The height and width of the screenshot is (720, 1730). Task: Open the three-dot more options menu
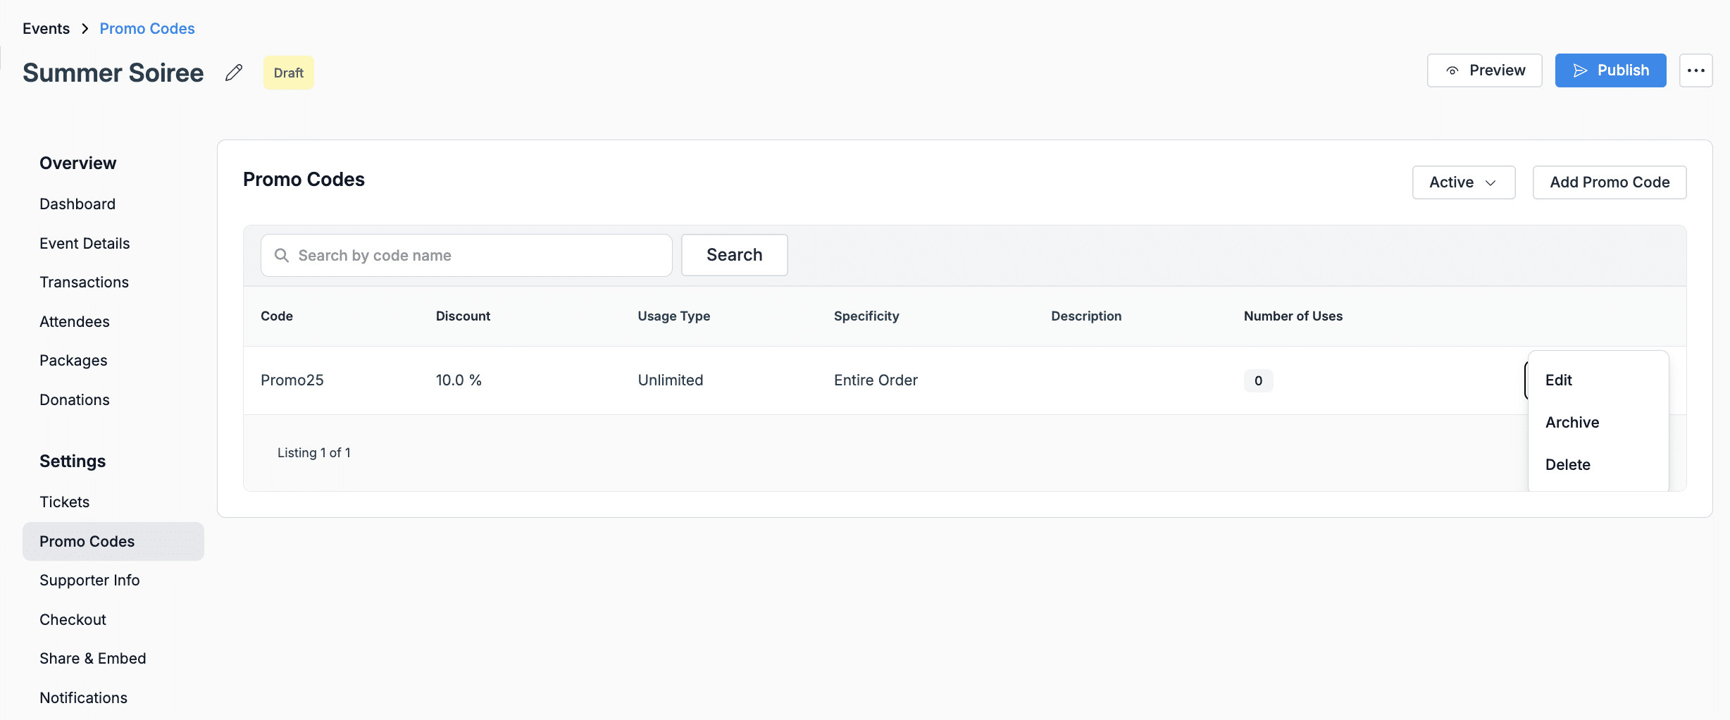coord(1695,70)
